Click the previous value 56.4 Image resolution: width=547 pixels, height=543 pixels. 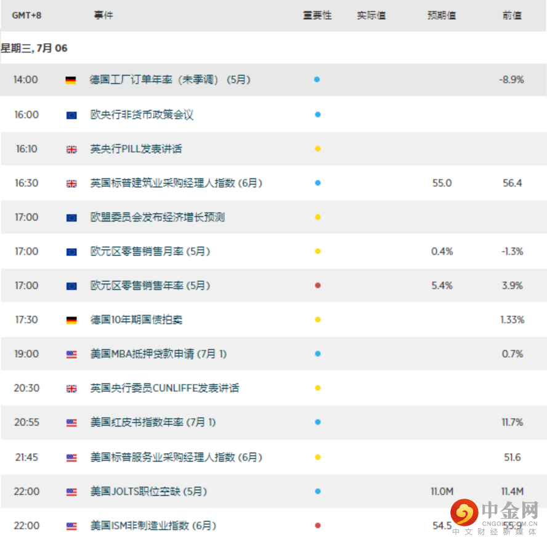click(512, 183)
